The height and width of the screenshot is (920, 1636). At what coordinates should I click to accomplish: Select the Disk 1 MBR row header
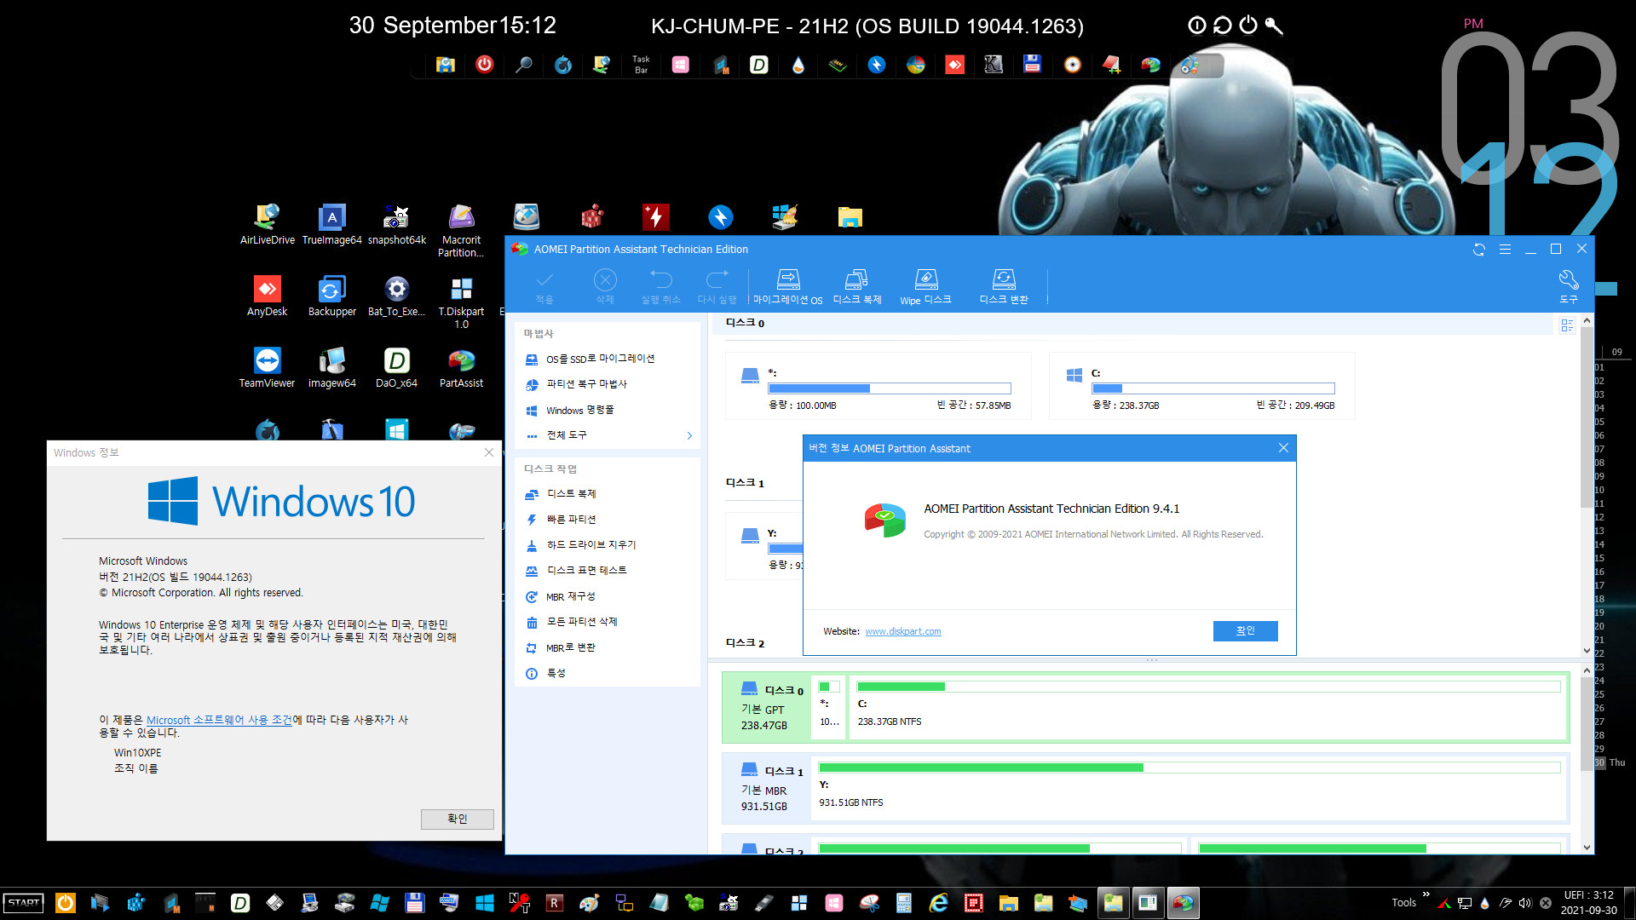[x=765, y=788]
